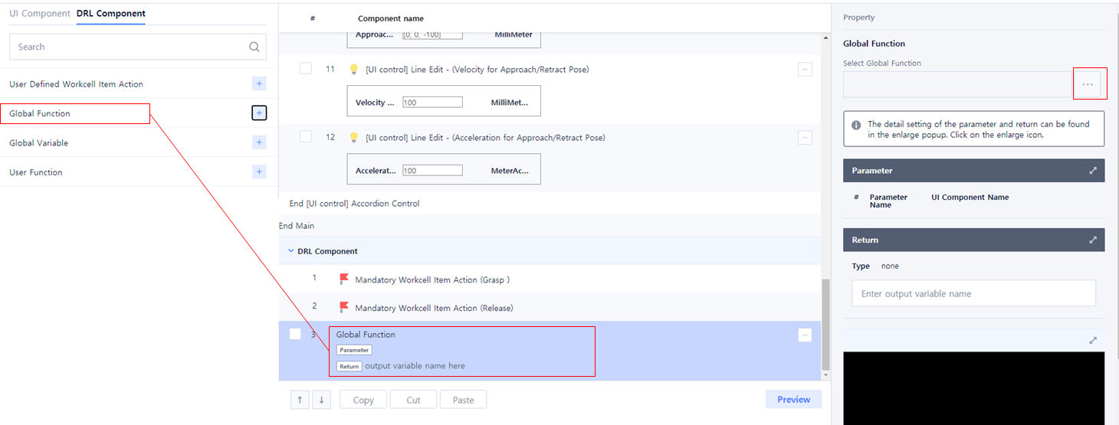Collapse the DRL Component section chevron
This screenshot has height=425, width=1119.
click(x=290, y=251)
